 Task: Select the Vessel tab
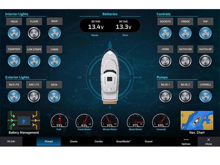(148, 141)
